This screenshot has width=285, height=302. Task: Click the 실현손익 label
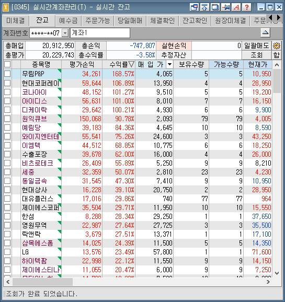174,45
